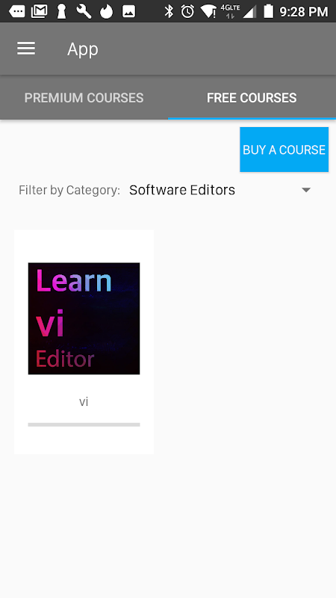Open the Learn vi Editor thumbnail
Viewport: 336px width, 598px height.
84,318
